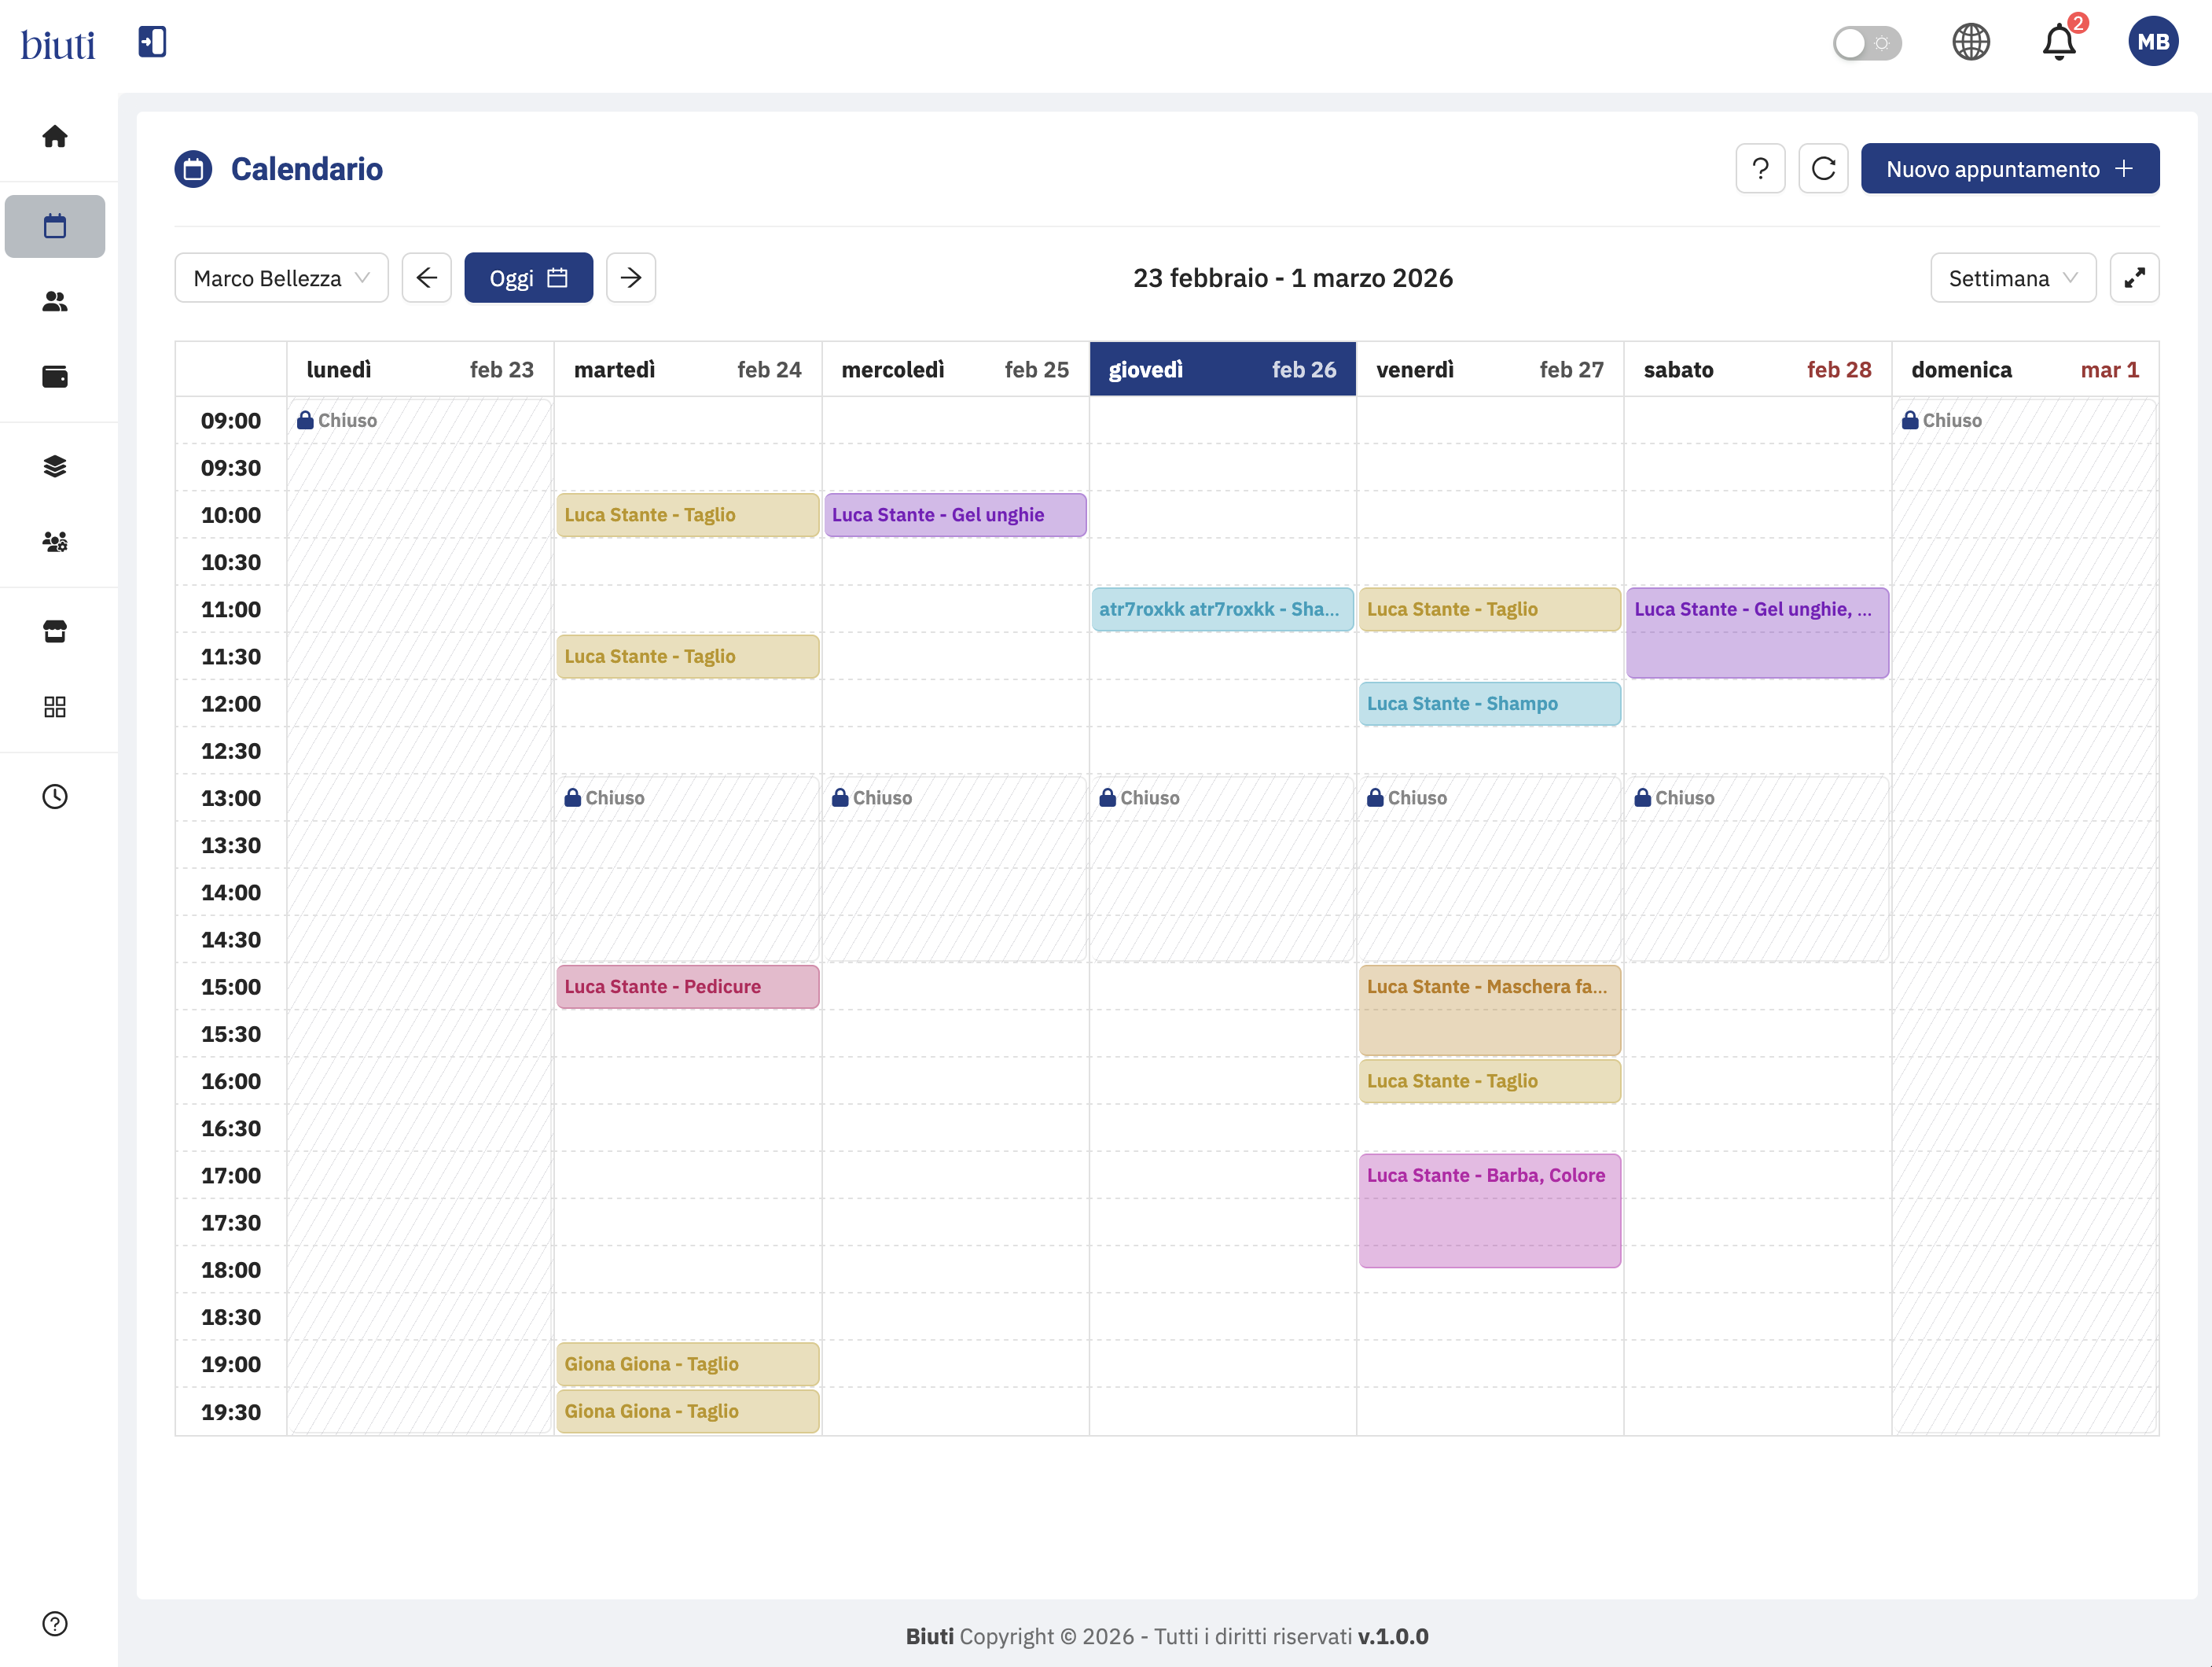
Task: Open the clock/history section in sidebar
Action: [55, 797]
